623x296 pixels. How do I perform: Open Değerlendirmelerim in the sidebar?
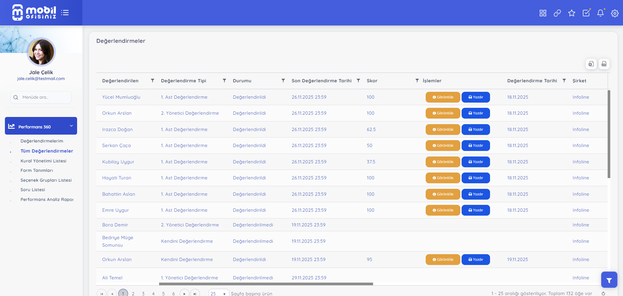42,141
